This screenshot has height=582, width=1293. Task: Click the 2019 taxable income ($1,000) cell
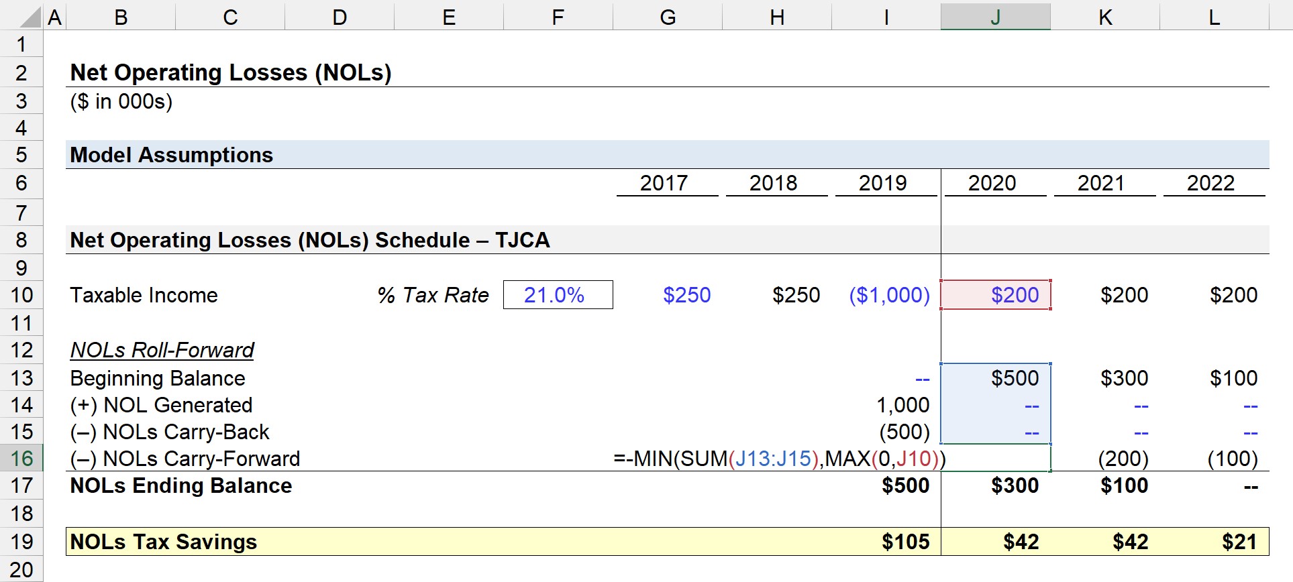point(888,295)
